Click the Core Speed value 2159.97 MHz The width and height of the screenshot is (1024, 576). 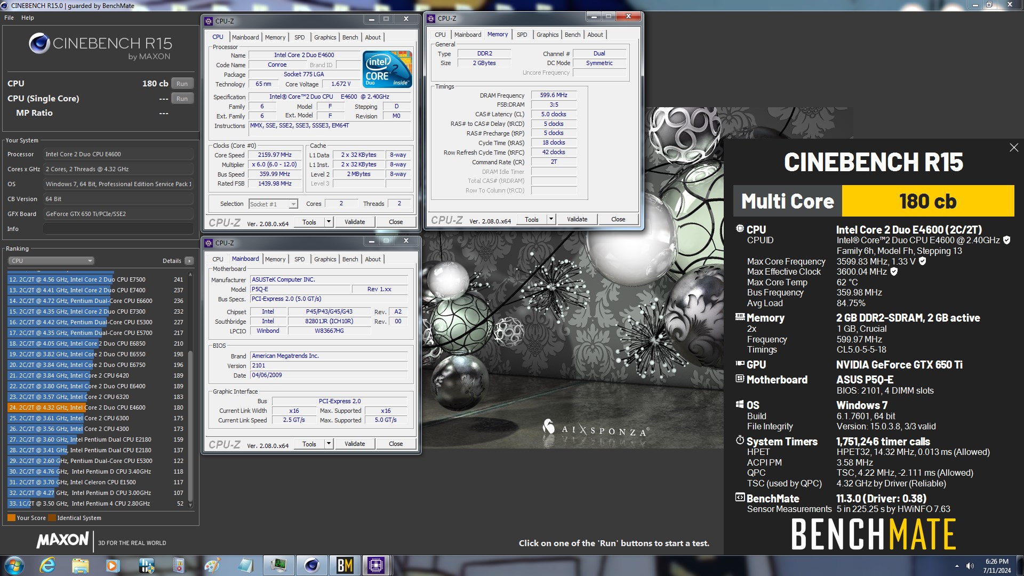click(275, 155)
